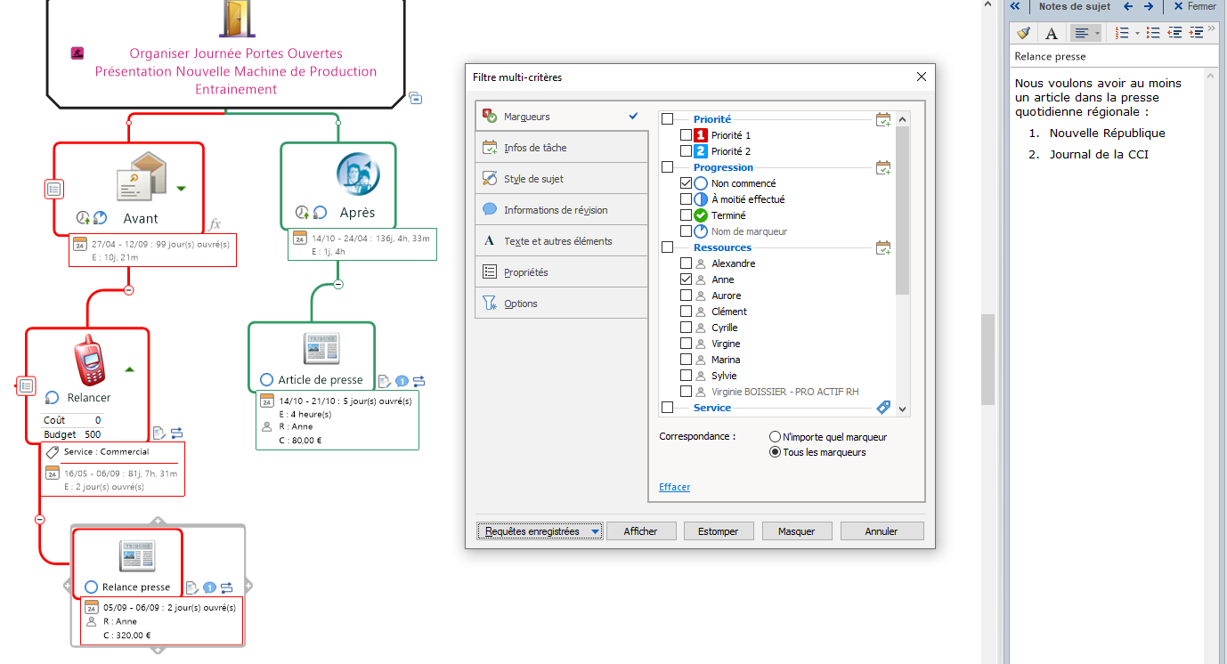Open the Requêtes enregistrées dropdown

(x=540, y=531)
